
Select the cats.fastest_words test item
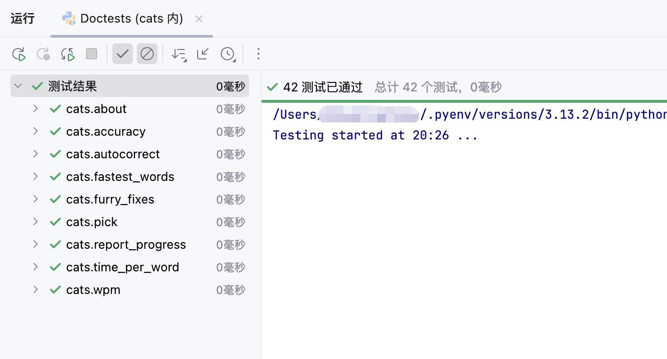(x=120, y=177)
